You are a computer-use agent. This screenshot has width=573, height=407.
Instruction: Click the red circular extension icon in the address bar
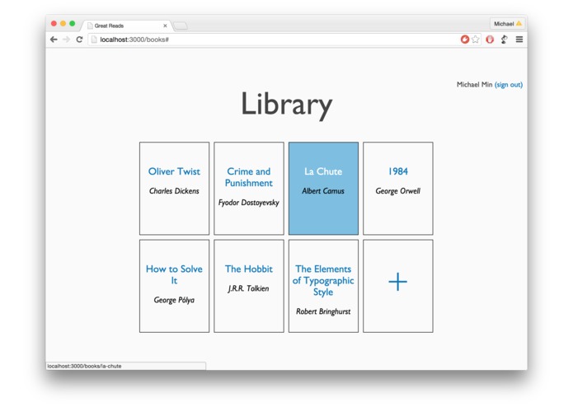click(464, 40)
